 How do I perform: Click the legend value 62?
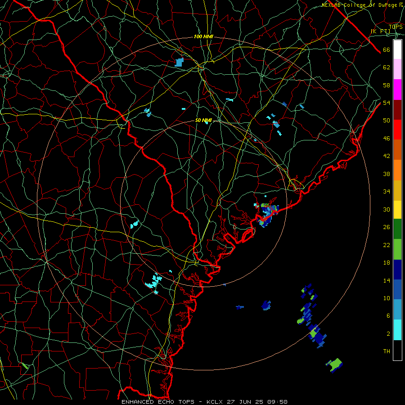(387, 67)
